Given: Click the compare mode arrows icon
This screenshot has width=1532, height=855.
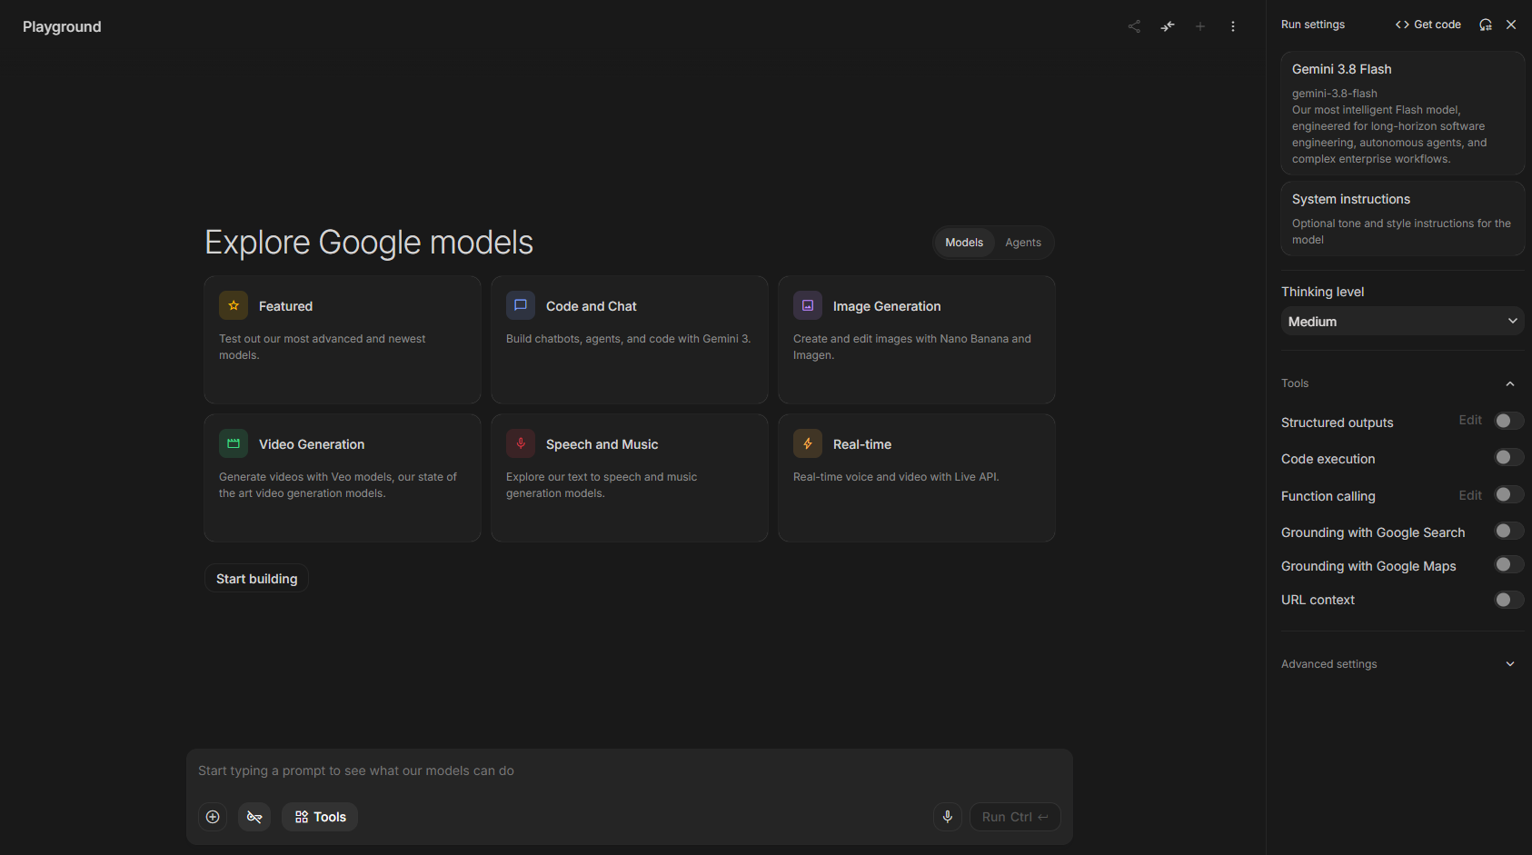Looking at the screenshot, I should click(x=1168, y=26).
